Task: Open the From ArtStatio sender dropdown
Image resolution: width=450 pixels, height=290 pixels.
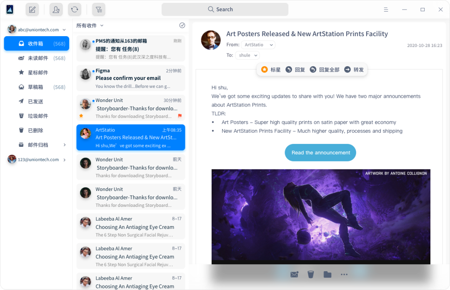Action: coord(258,45)
